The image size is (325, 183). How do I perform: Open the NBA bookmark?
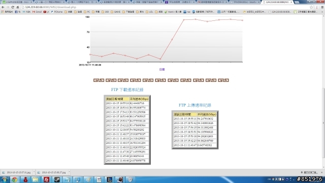pyautogui.click(x=26, y=12)
